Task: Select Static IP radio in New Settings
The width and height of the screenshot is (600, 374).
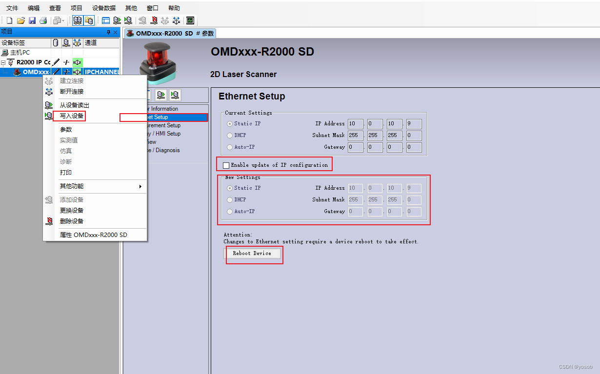Action: tap(230, 188)
